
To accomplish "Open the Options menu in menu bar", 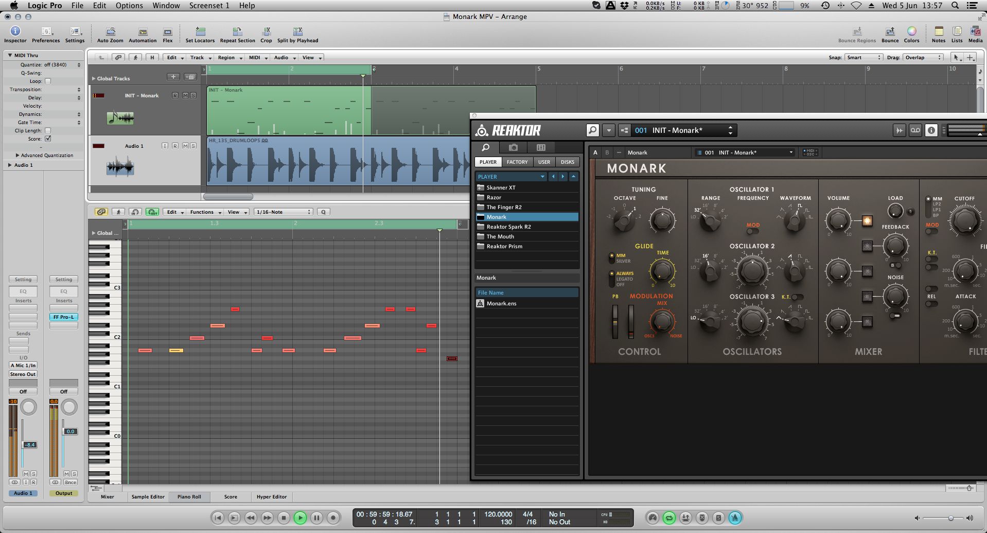I will (x=129, y=6).
